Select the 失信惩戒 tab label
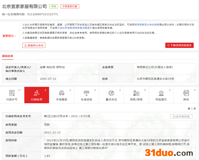This screenshot has width=199, height=160. click(87, 99)
